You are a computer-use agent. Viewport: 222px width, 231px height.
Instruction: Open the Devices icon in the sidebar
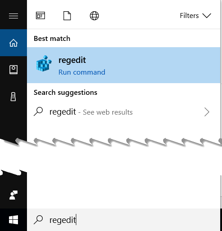point(13,97)
